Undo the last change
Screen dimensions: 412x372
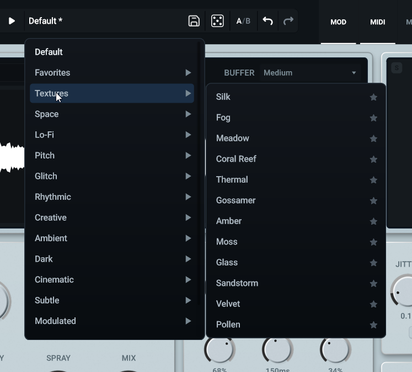click(x=267, y=21)
